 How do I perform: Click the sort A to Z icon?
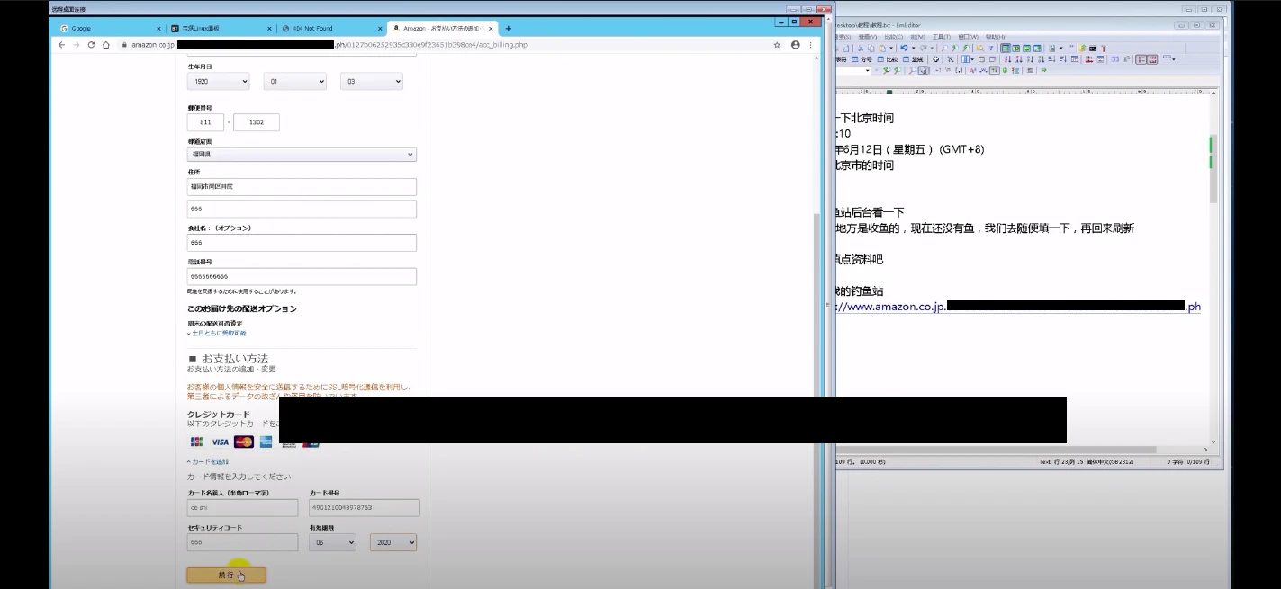(x=1007, y=59)
